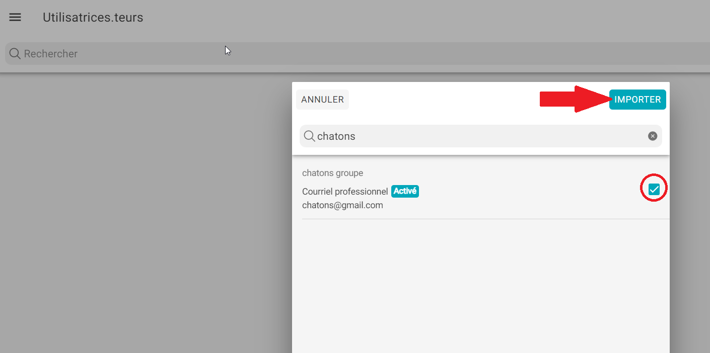This screenshot has width=710, height=353.
Task: Click magnifier icon beside chatons query
Action: (x=310, y=136)
